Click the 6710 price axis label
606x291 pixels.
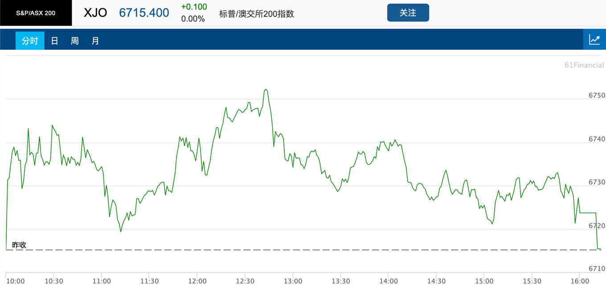[x=597, y=269]
